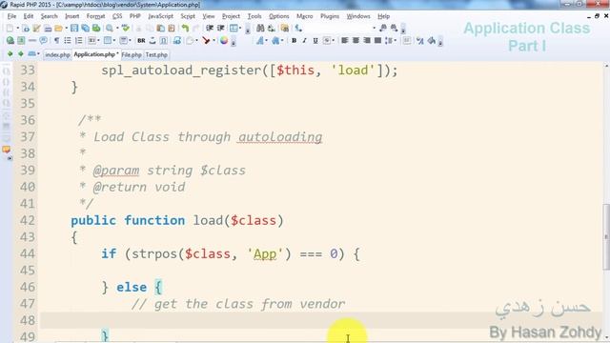Click the vertical scrollbar thumb in editor
Screen dimensions: 610x343
point(606,236)
